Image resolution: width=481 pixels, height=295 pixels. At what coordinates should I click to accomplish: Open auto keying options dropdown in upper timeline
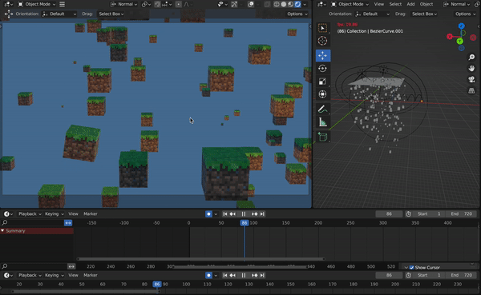216,214
